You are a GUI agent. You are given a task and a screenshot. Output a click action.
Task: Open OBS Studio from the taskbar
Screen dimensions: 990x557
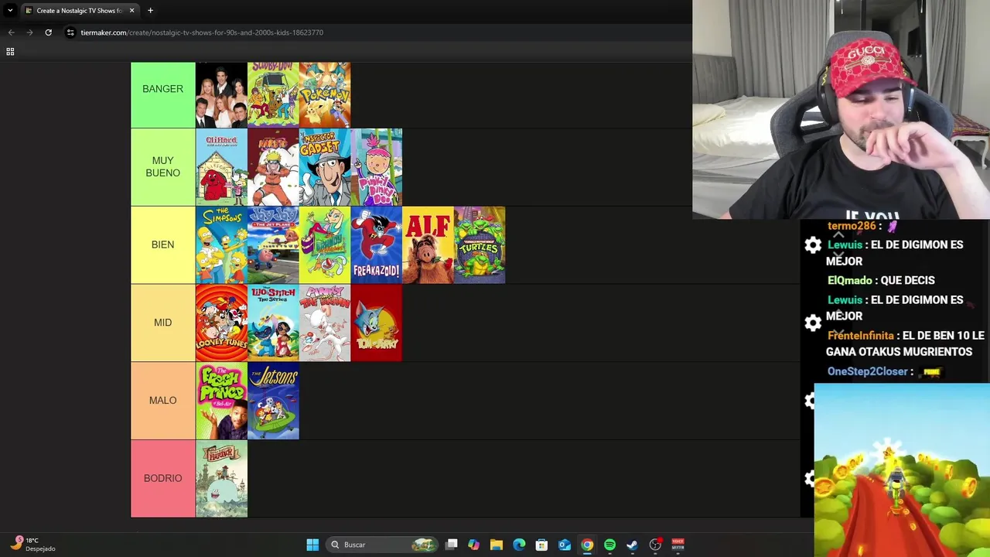pos(655,545)
